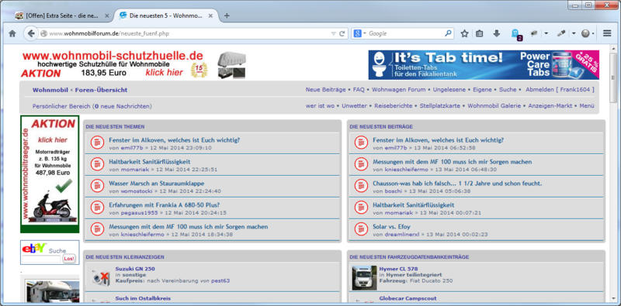Open 'Wohnmobil Galerie' link
Screen dimensions: 621x306
tap(494, 106)
